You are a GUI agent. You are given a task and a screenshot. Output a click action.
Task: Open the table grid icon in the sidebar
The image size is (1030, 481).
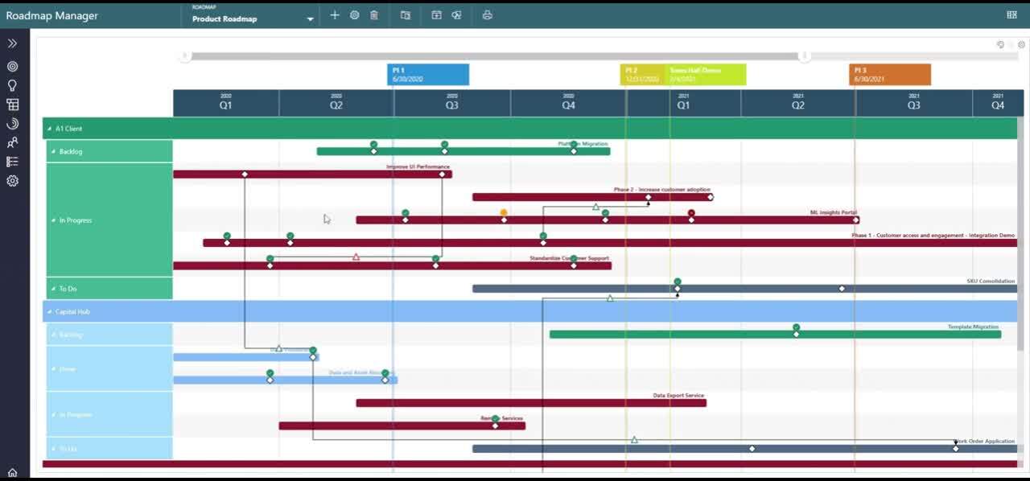(13, 105)
